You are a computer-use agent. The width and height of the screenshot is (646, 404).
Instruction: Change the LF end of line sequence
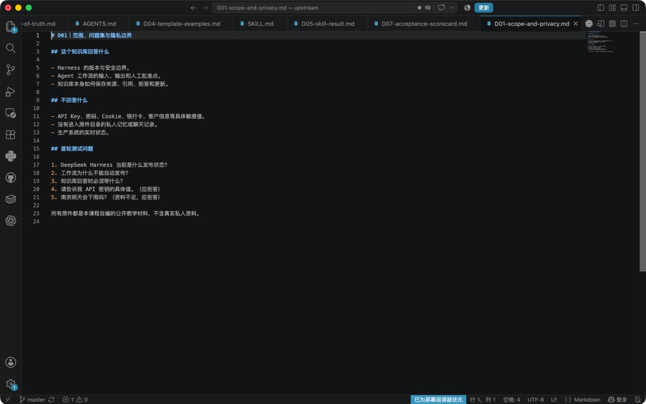point(554,400)
